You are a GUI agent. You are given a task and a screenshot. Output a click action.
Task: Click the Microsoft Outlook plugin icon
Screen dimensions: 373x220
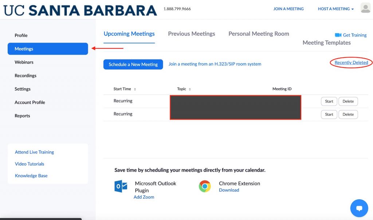pos(121,186)
